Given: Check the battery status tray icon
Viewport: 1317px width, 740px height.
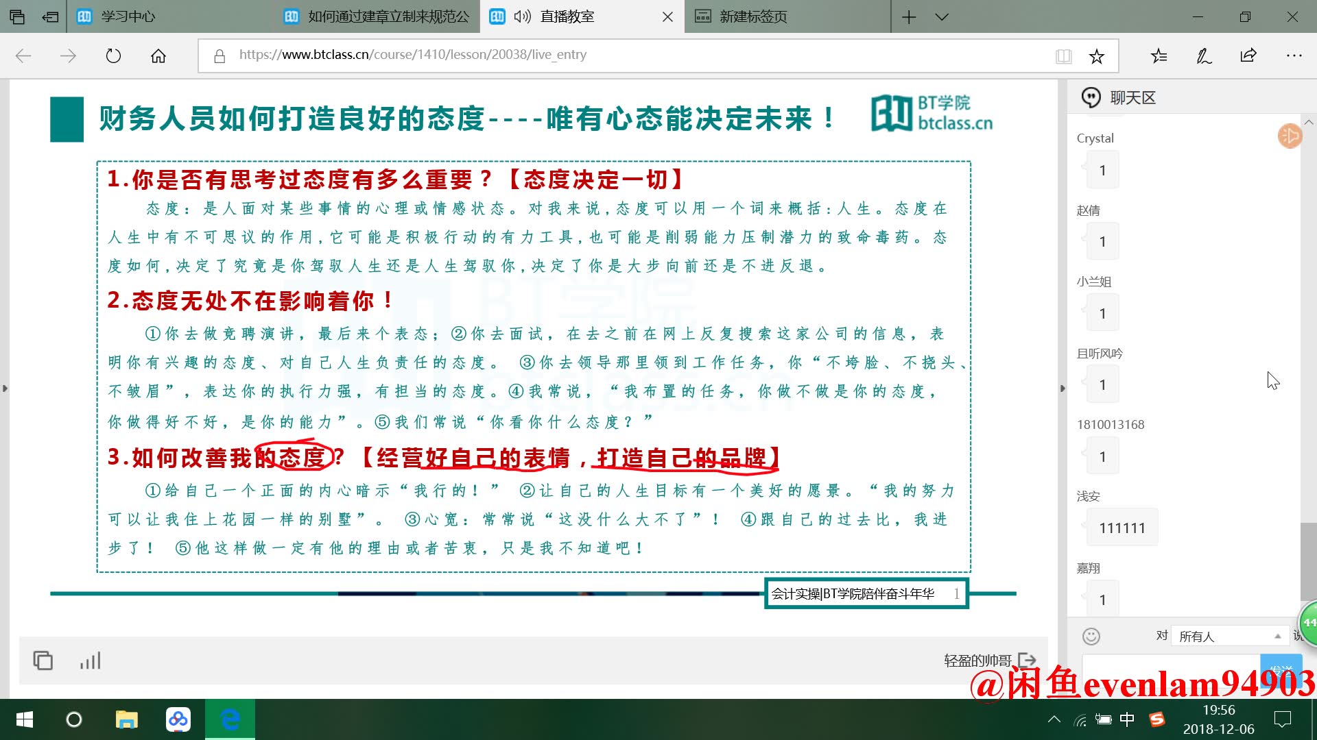Looking at the screenshot, I should (1104, 719).
